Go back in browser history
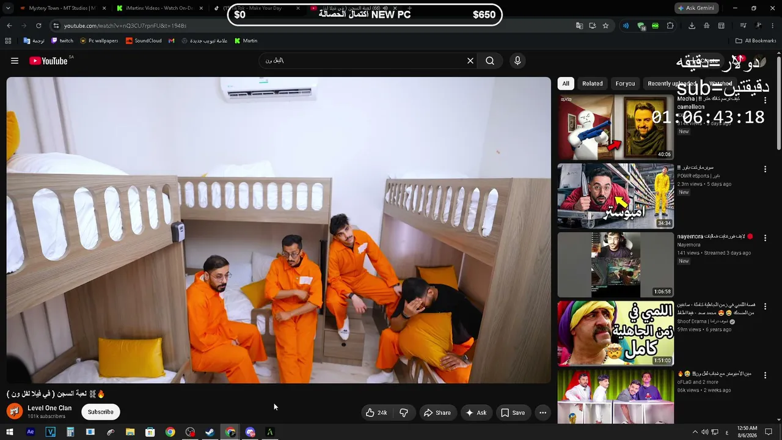Viewport: 782px width, 440px height. [9, 26]
